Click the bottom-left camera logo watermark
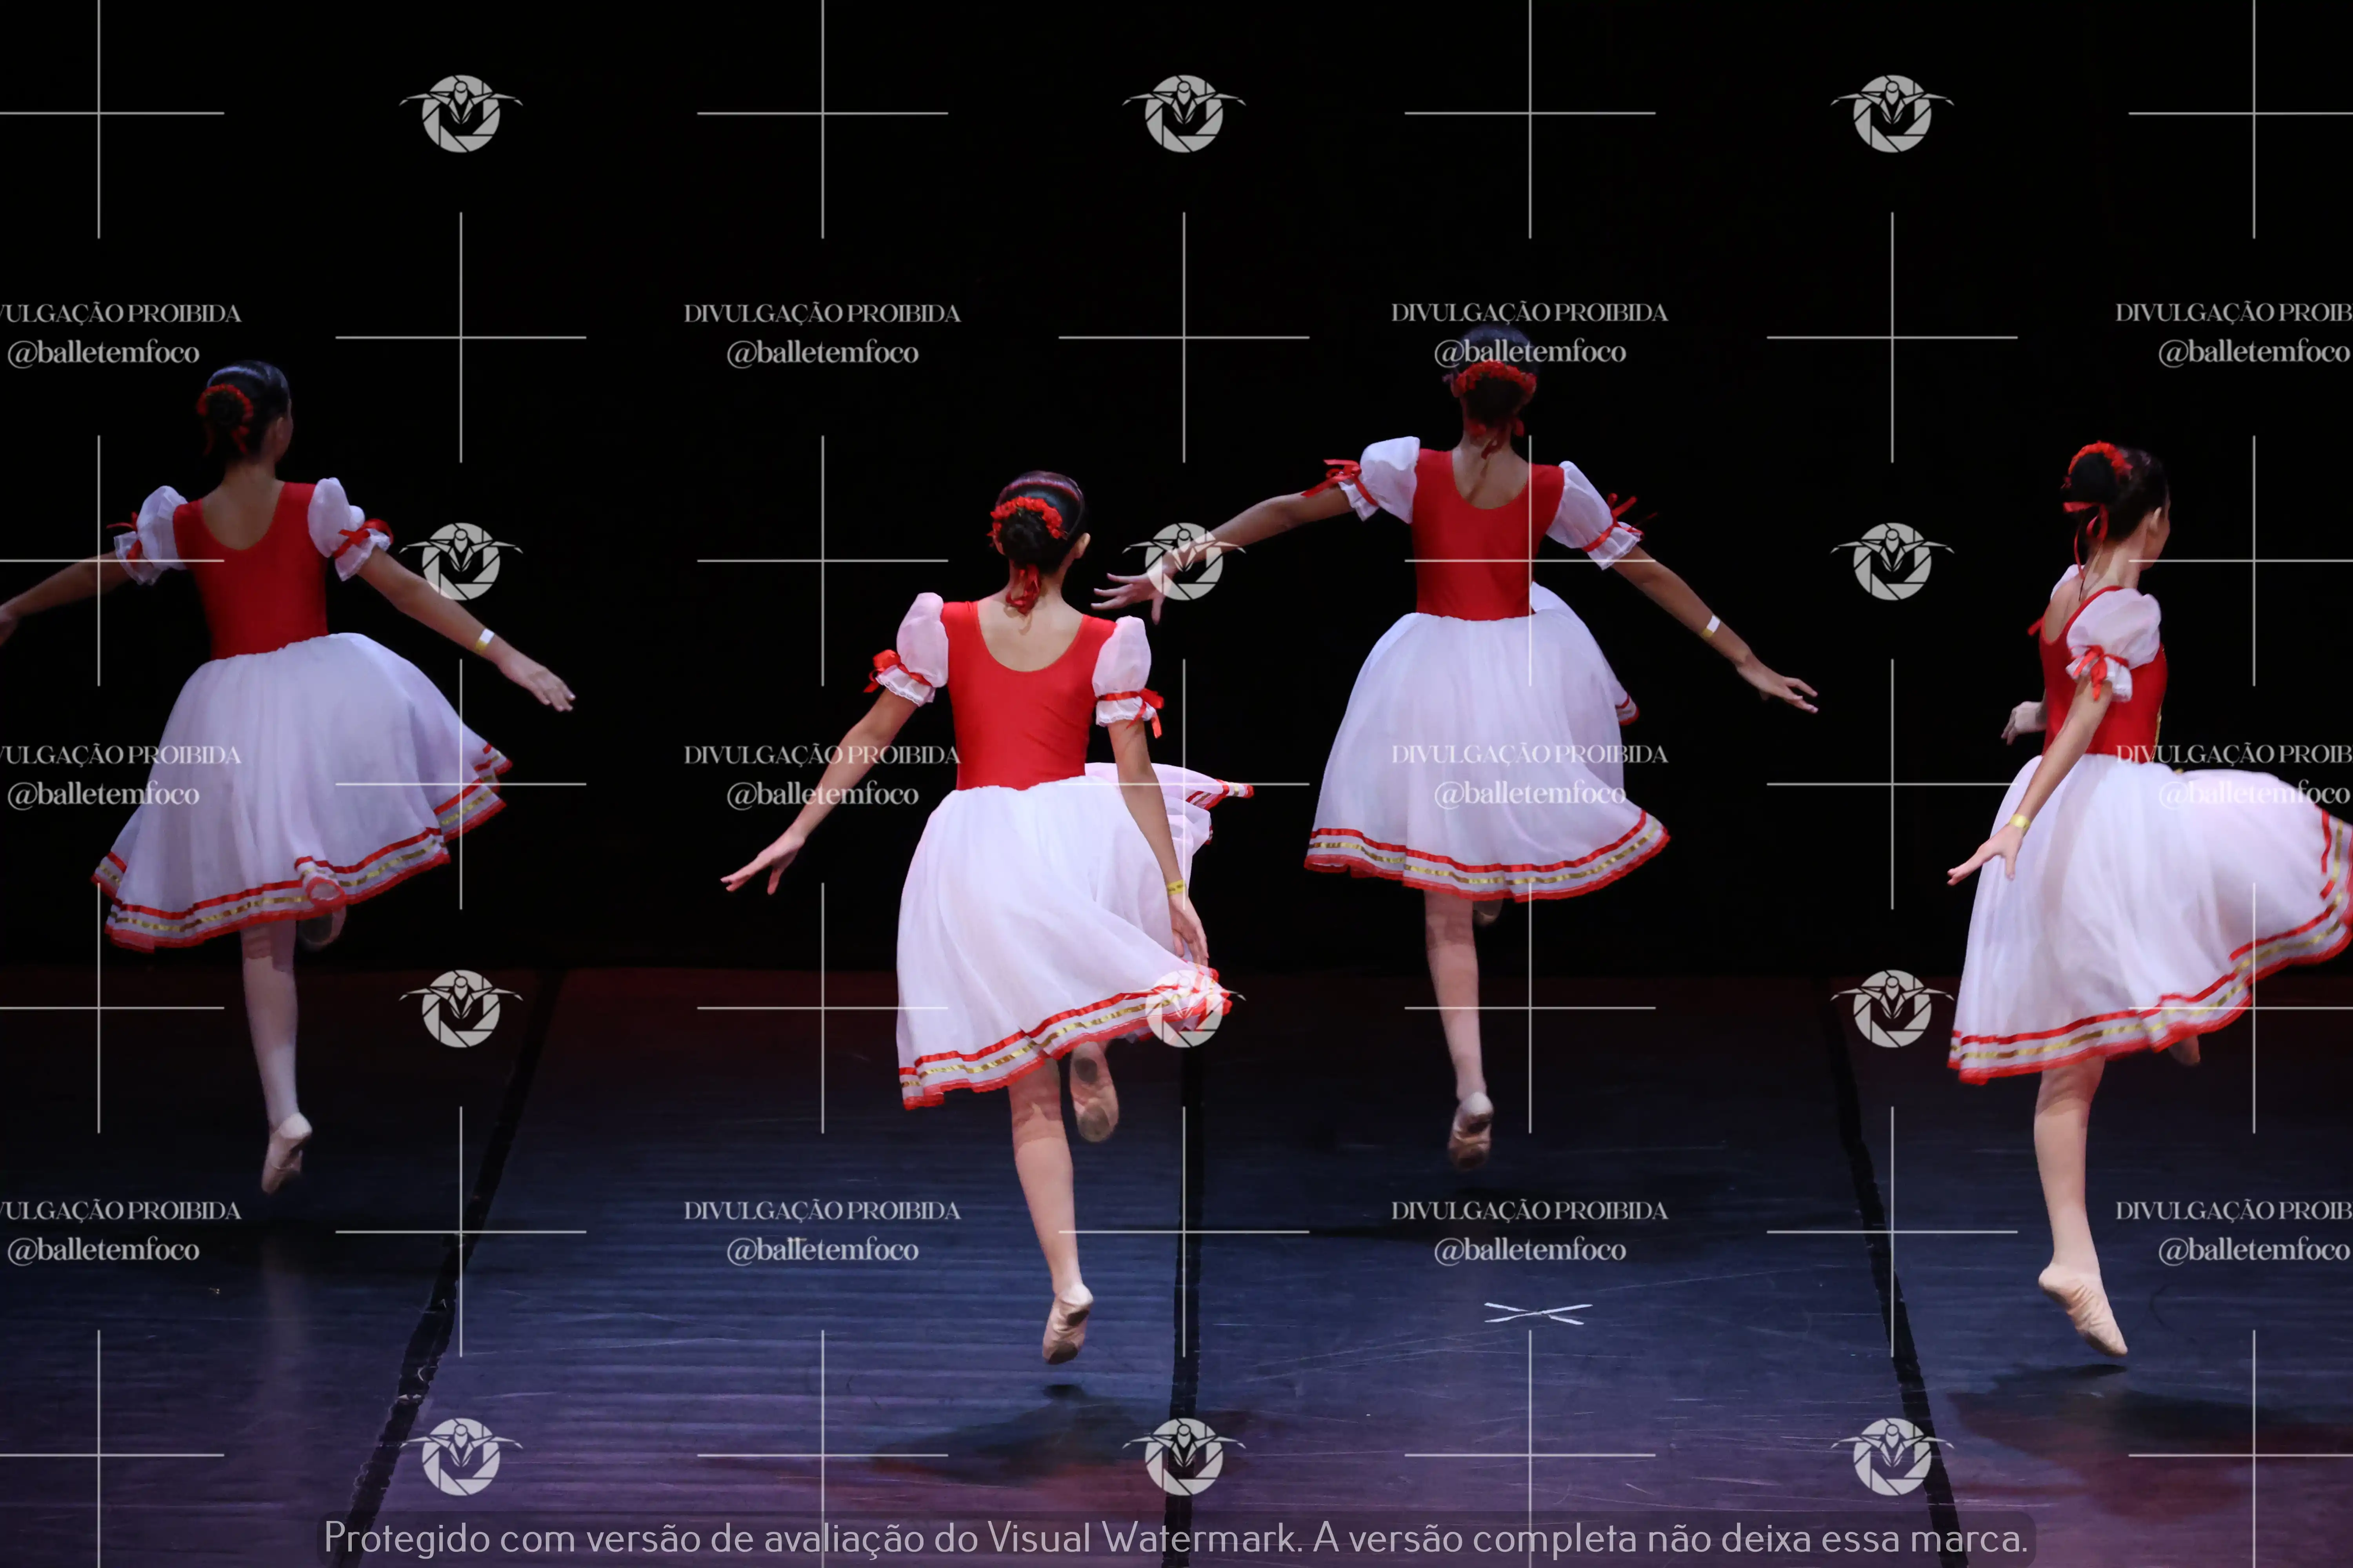 tap(461, 1456)
